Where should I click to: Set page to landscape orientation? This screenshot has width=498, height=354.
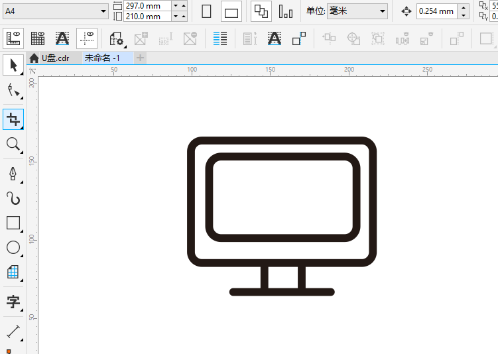pos(231,11)
